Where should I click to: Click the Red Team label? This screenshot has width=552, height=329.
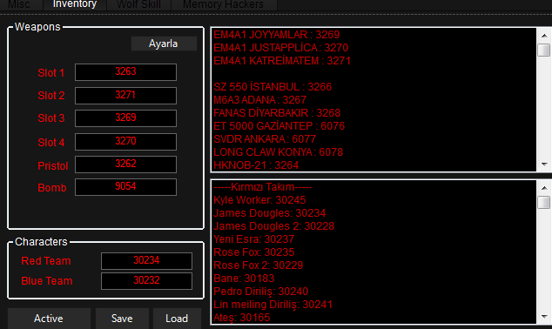(46, 261)
